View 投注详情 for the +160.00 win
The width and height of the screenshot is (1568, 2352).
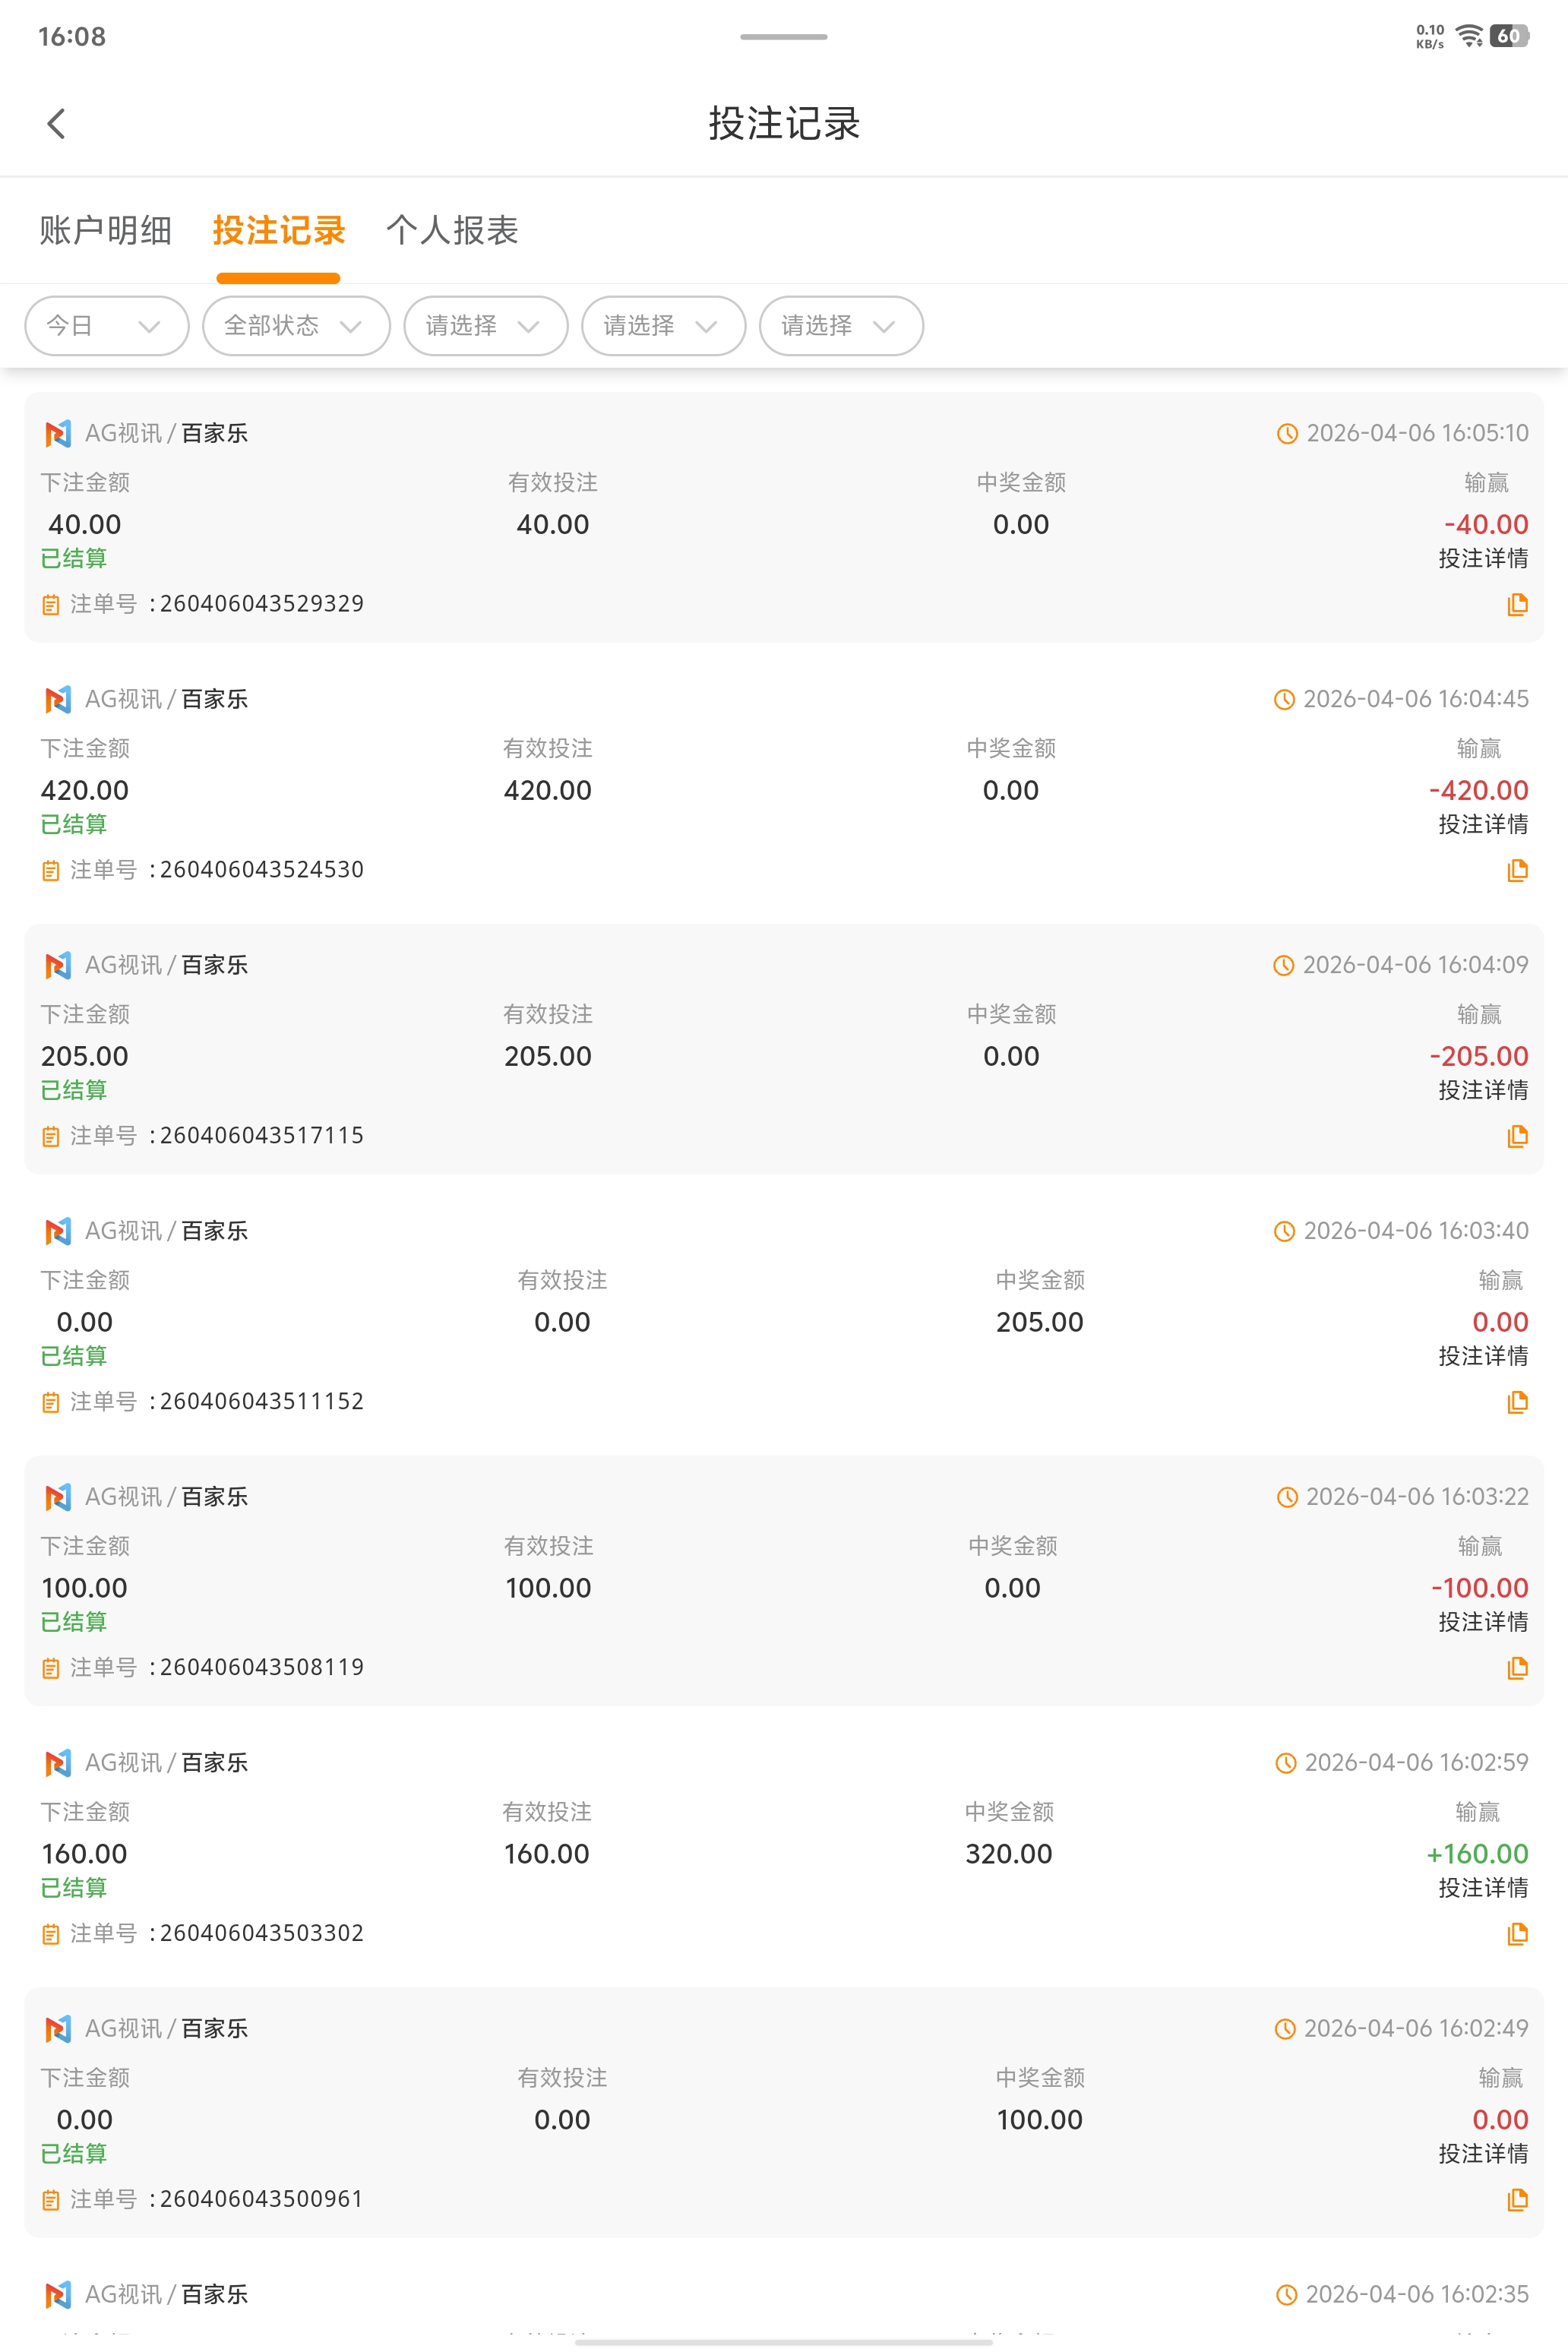pos(1482,1888)
